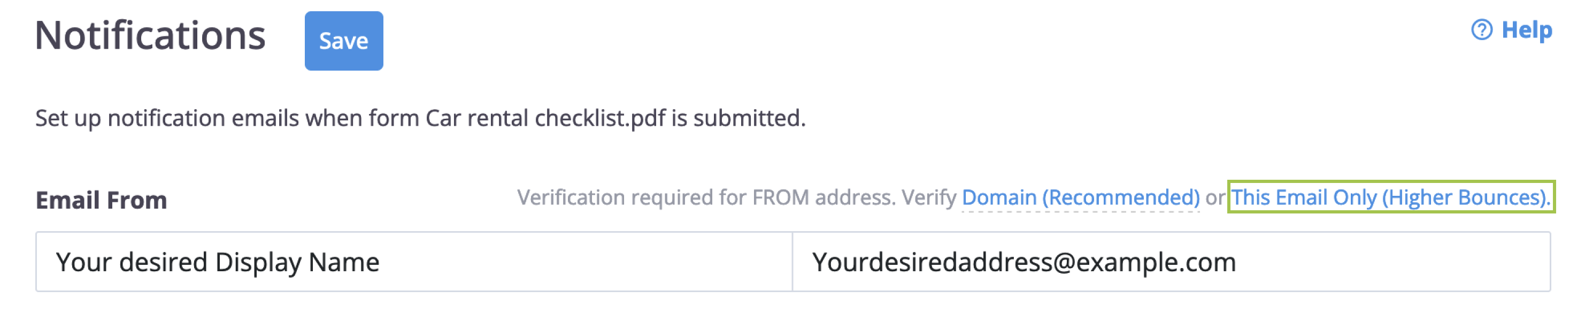Image resolution: width=1585 pixels, height=321 pixels.
Task: Select the Email From label
Action: [x=101, y=200]
